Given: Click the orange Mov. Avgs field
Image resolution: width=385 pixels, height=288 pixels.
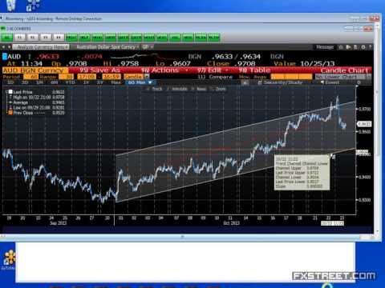Looking at the screenshot, I should click(291, 77).
